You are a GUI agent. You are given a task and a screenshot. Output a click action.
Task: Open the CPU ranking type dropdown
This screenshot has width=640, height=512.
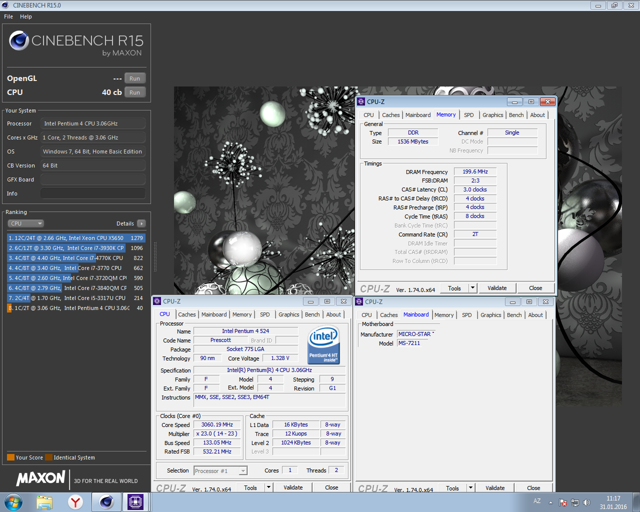pos(25,223)
